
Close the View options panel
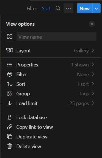(x=92, y=24)
